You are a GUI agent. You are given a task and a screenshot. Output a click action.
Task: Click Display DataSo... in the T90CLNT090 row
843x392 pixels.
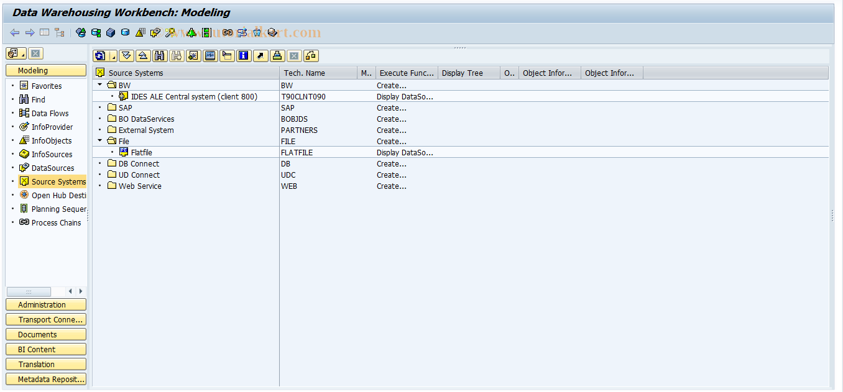coord(405,96)
